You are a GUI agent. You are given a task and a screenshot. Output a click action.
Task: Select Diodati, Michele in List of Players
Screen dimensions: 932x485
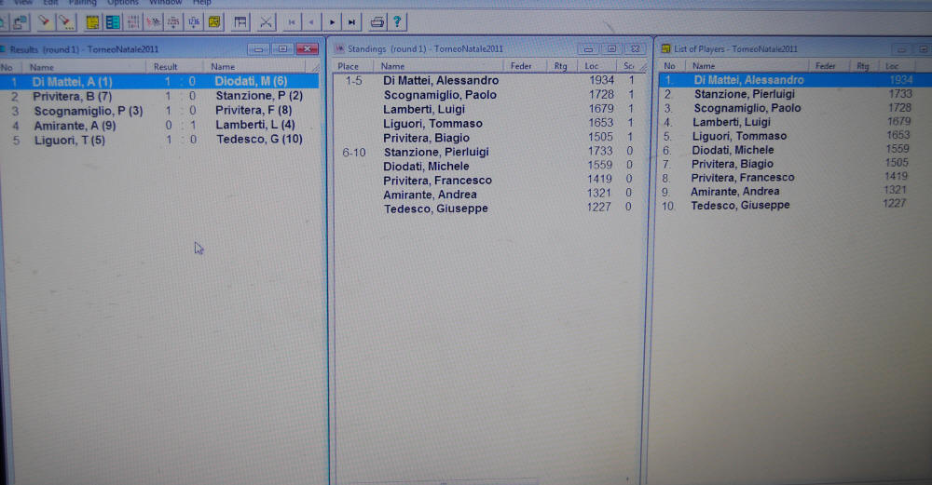pyautogui.click(x=733, y=150)
